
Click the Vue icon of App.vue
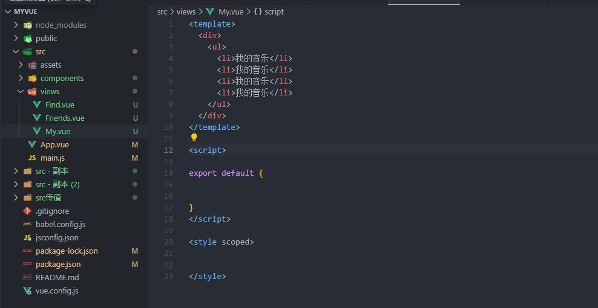33,145
